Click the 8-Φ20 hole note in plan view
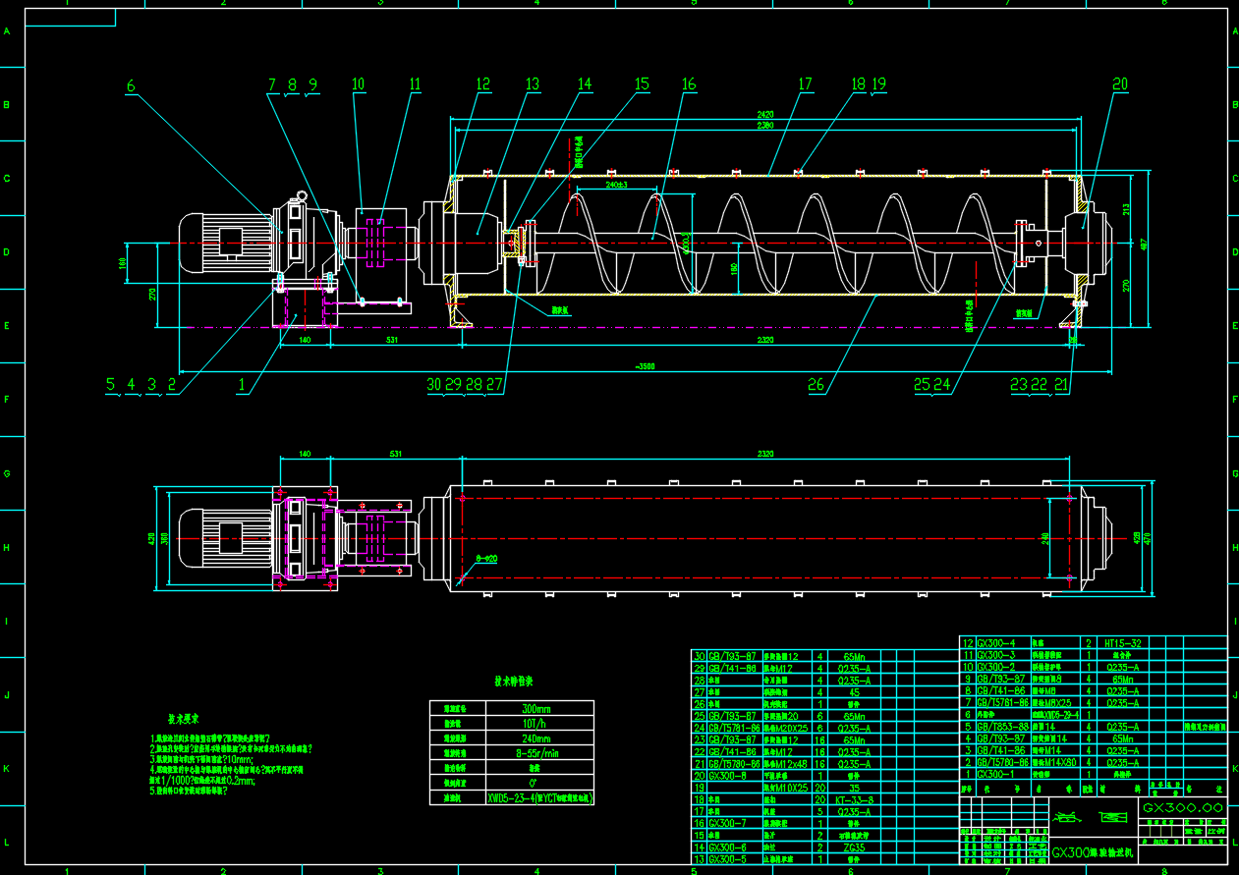 point(486,558)
